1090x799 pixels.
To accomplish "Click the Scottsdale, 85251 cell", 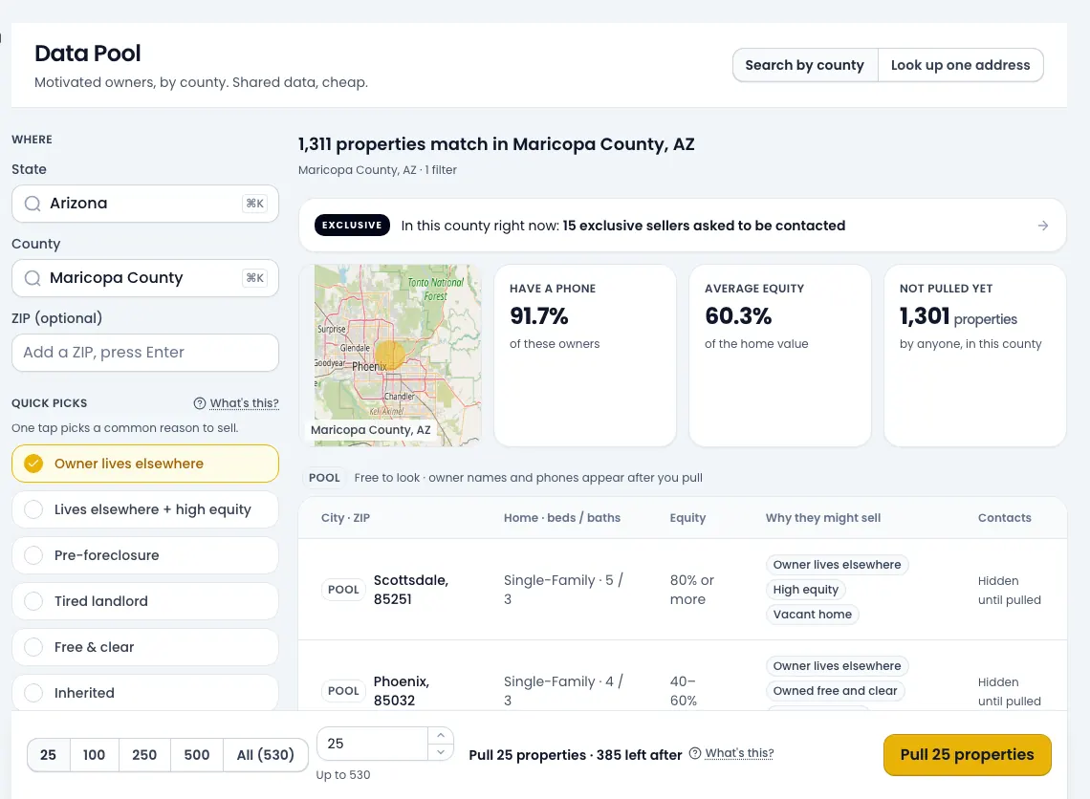I will [x=411, y=589].
